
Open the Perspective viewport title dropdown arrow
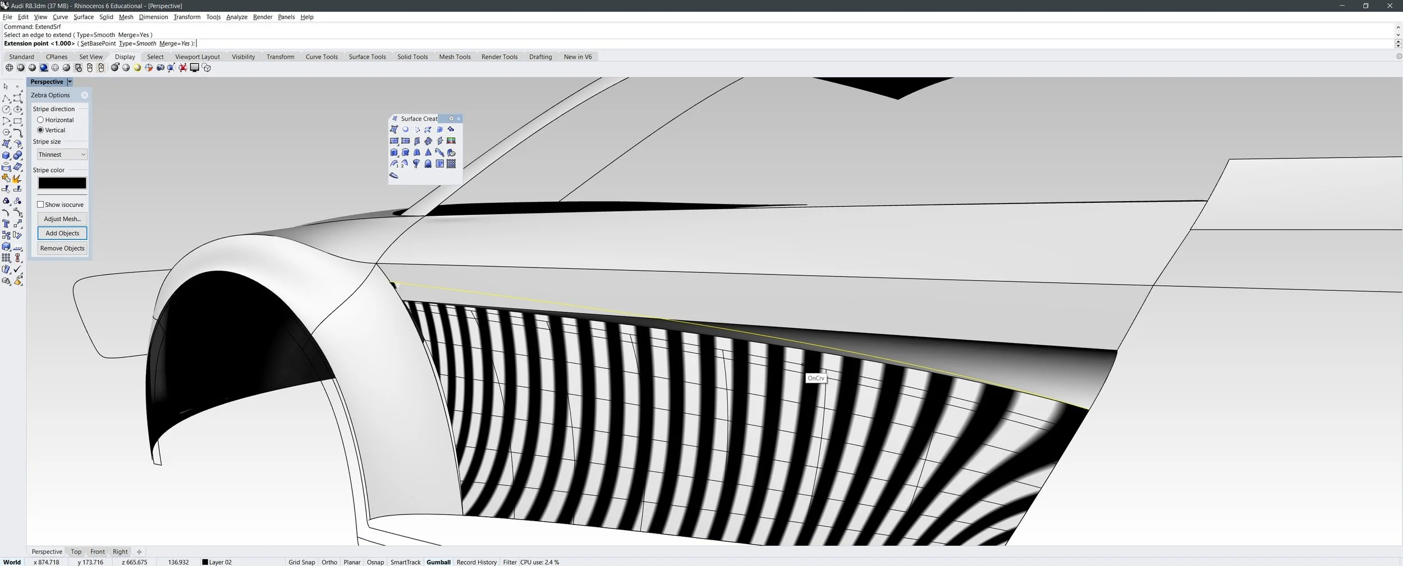tap(70, 82)
